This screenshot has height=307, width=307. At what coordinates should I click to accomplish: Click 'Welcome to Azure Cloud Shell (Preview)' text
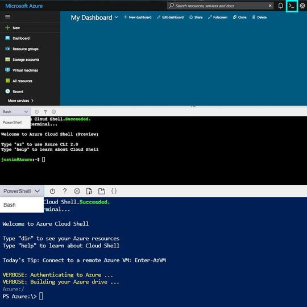click(49, 134)
